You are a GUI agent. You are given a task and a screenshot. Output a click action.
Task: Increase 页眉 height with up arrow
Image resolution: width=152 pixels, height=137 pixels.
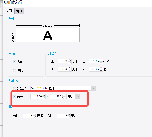coord(35,114)
